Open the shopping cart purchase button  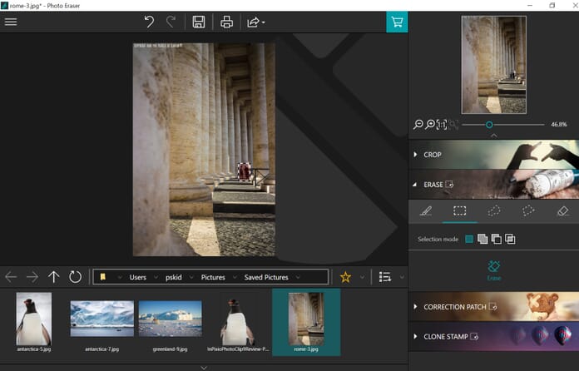397,22
